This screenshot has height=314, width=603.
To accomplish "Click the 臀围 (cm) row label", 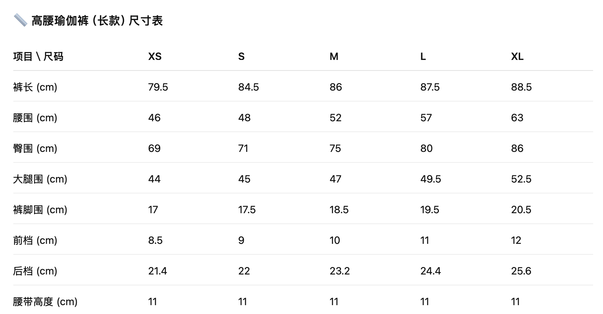I will [35, 148].
